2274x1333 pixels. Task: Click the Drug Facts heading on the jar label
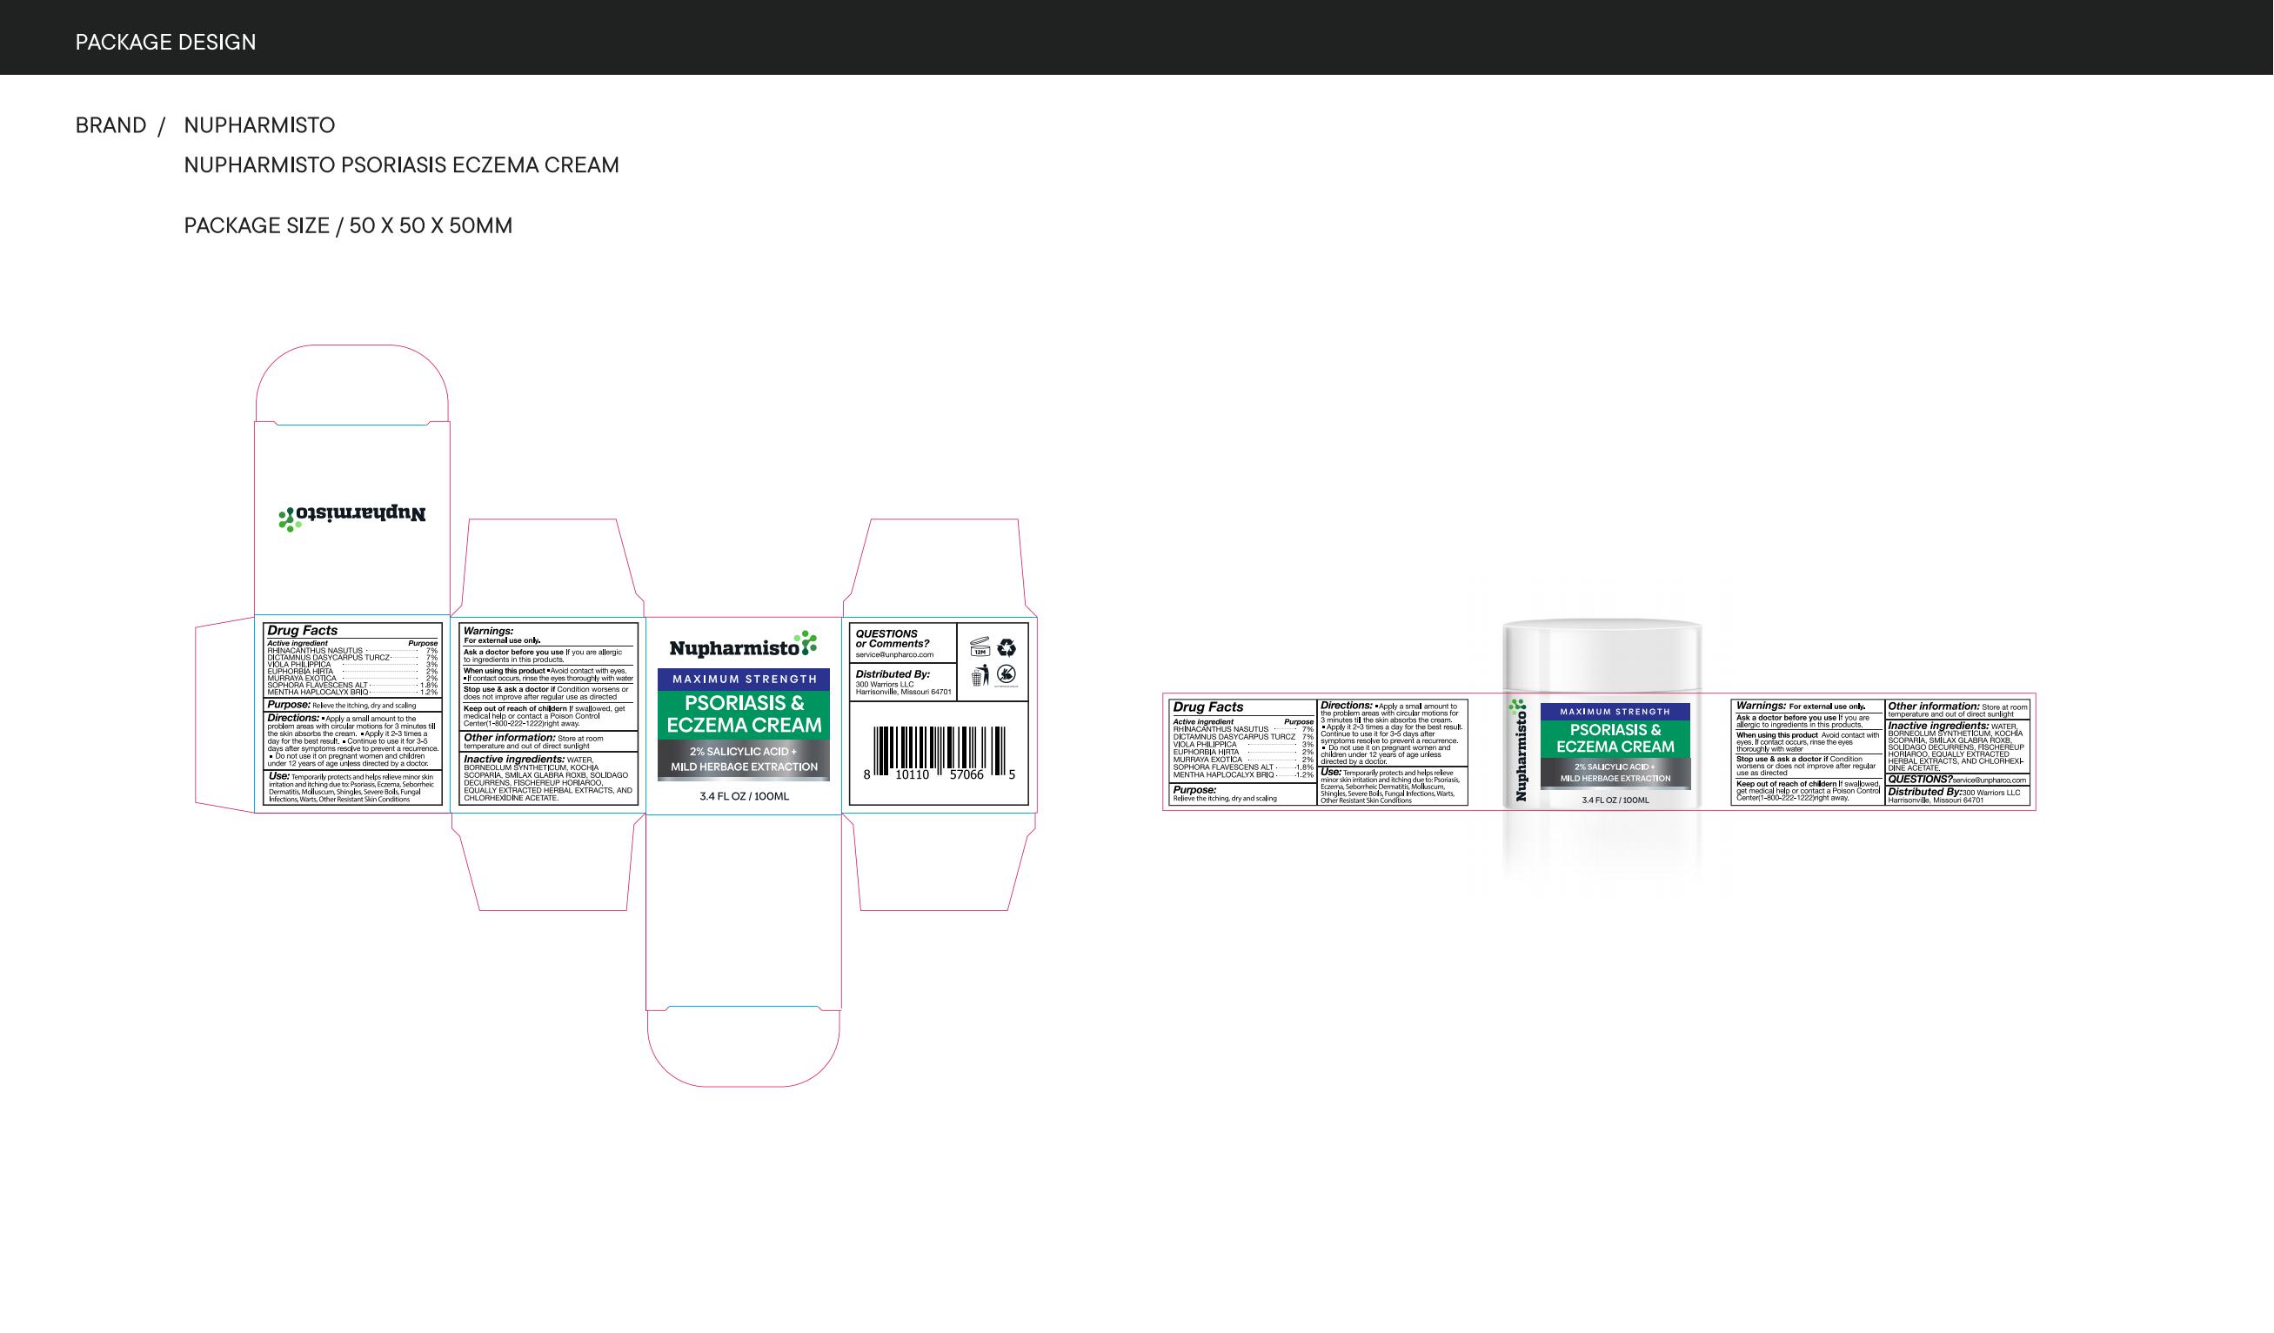pos(1207,707)
